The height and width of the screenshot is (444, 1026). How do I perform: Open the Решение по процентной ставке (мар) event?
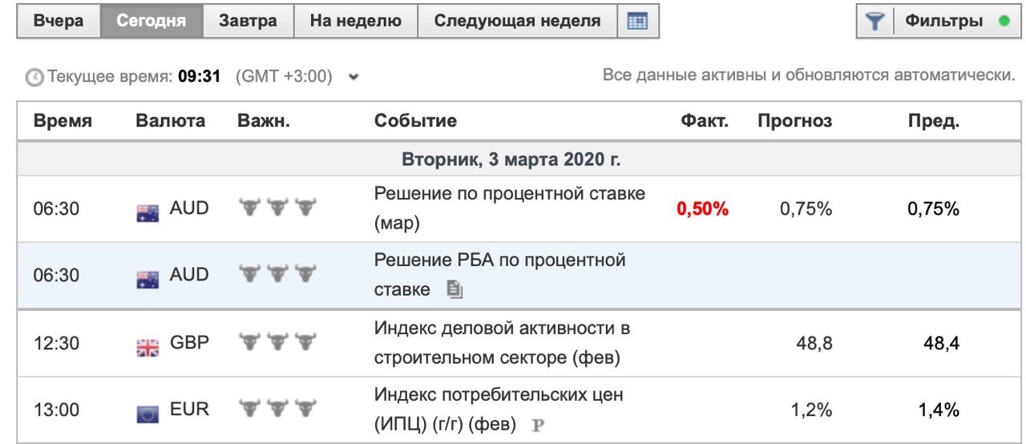click(x=509, y=208)
